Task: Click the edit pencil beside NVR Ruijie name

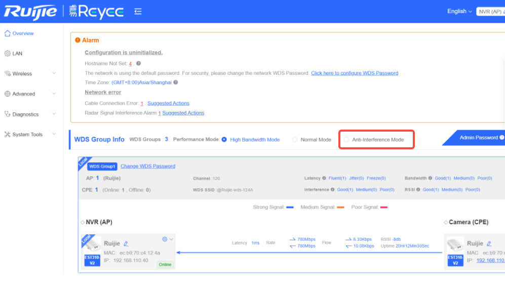Action: [126, 243]
